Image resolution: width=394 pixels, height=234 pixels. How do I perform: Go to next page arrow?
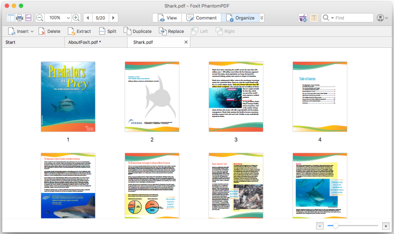(113, 18)
